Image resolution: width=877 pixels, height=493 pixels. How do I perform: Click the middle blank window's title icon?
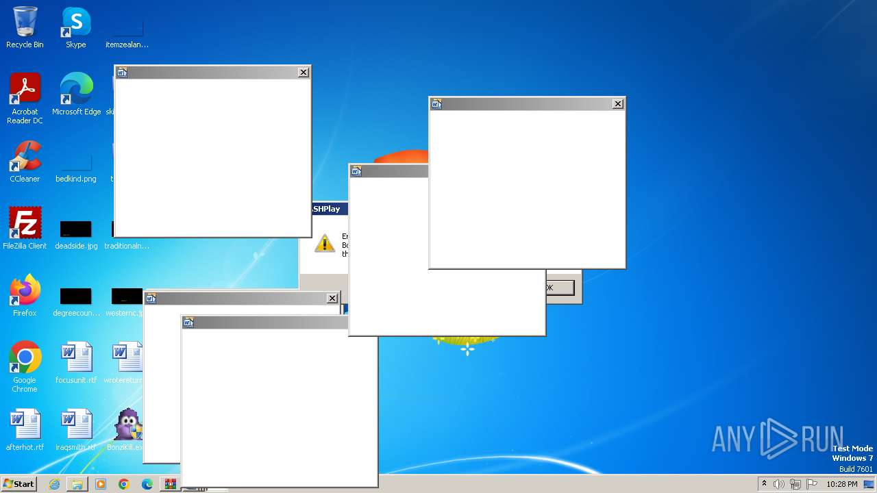click(x=356, y=171)
